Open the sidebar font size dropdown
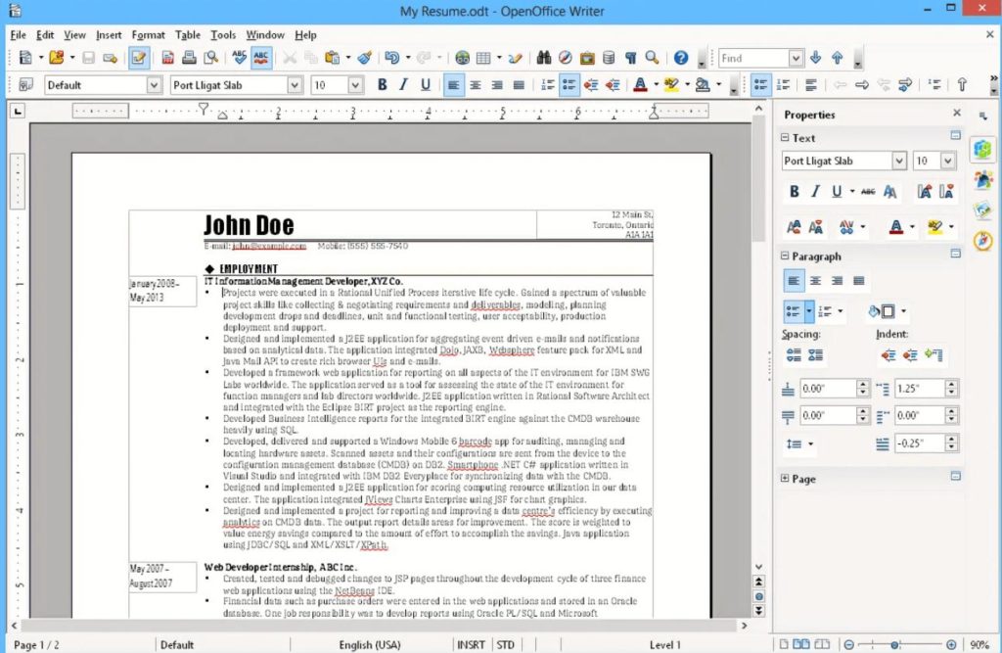Screen dimensions: 1002x653 click(947, 162)
